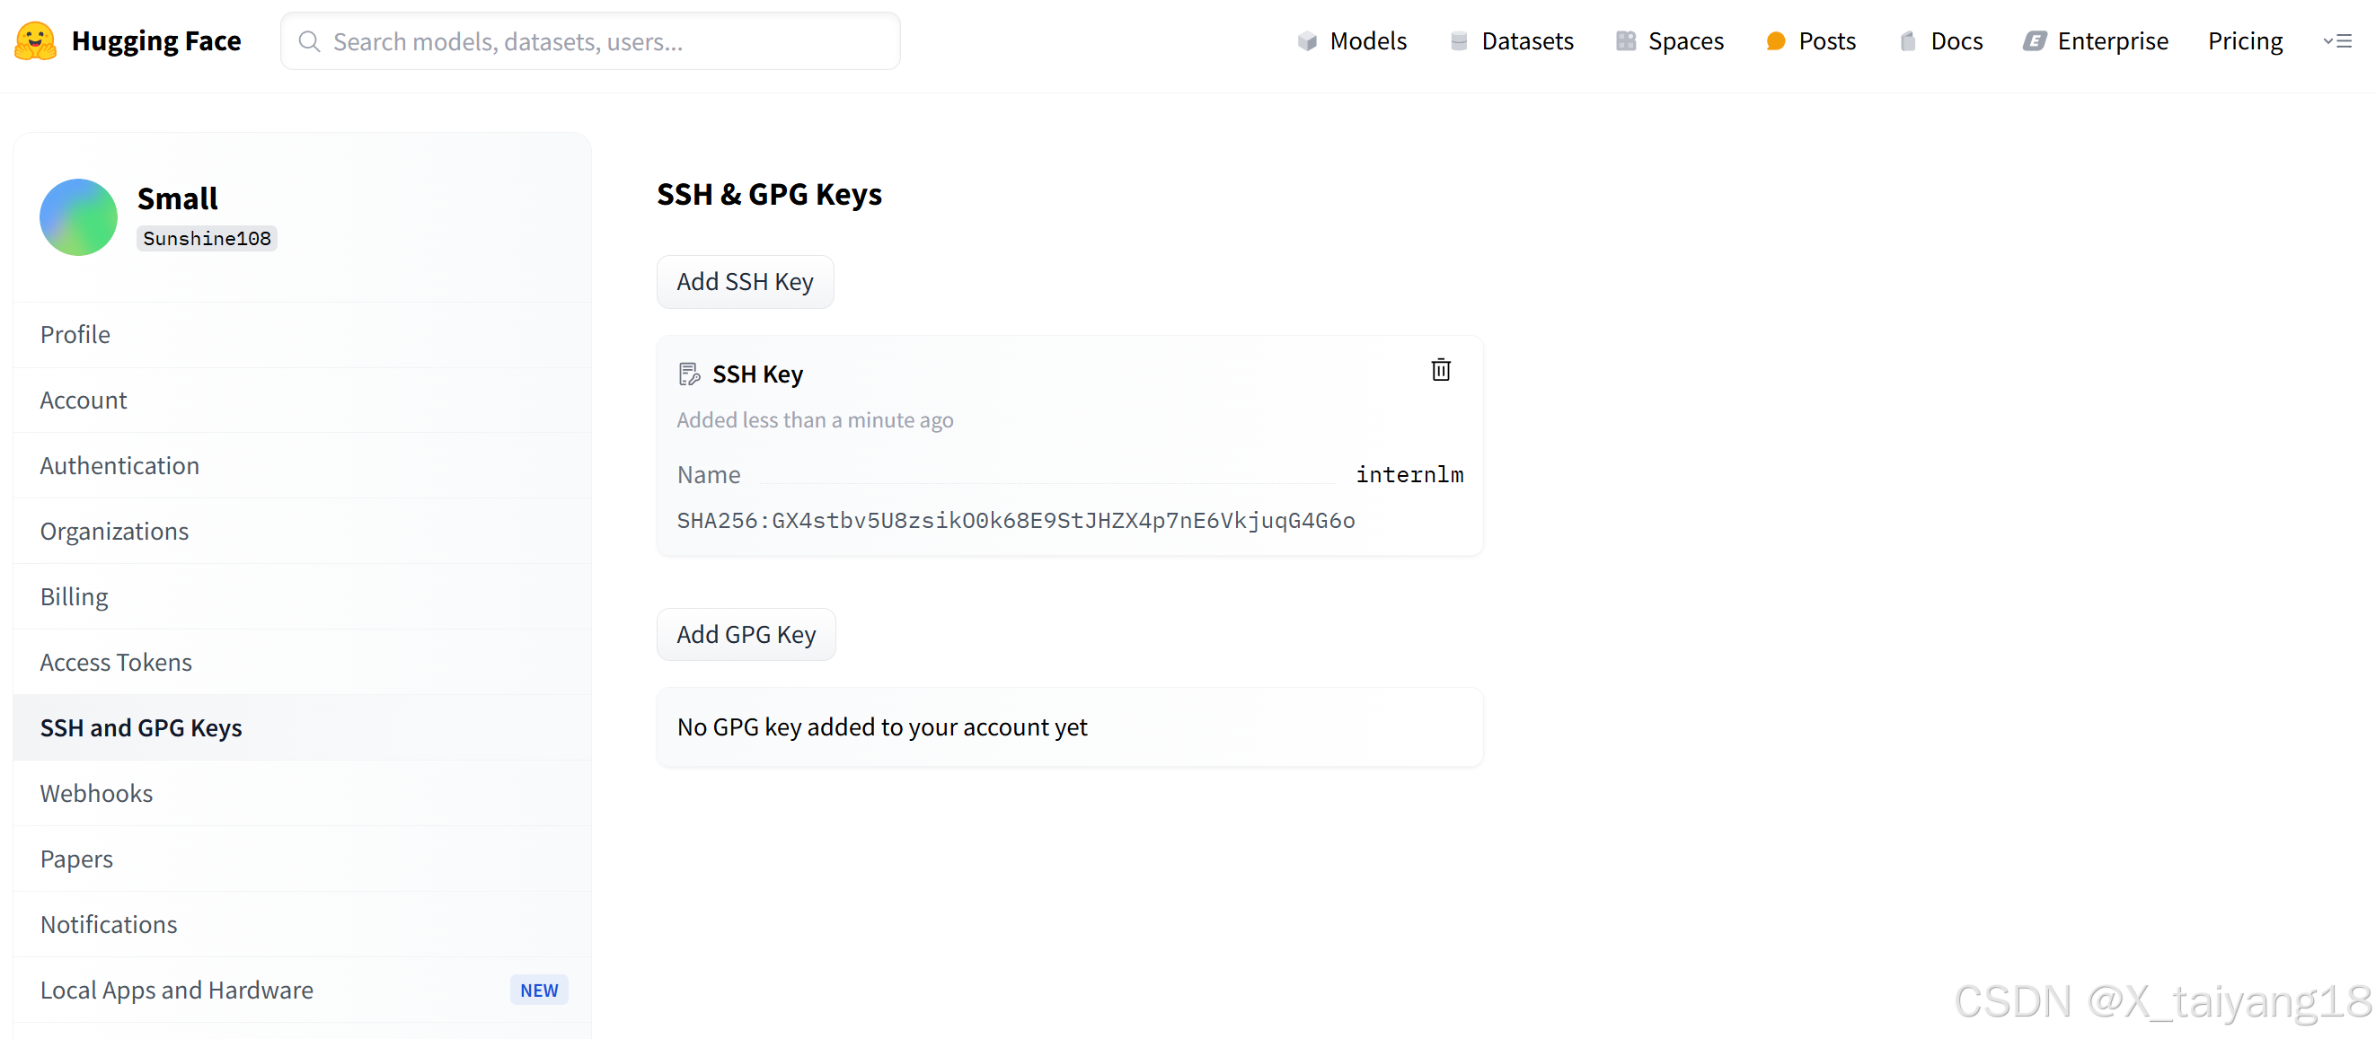
Task: Click the Posts orange bubble icon
Action: pos(1775,41)
